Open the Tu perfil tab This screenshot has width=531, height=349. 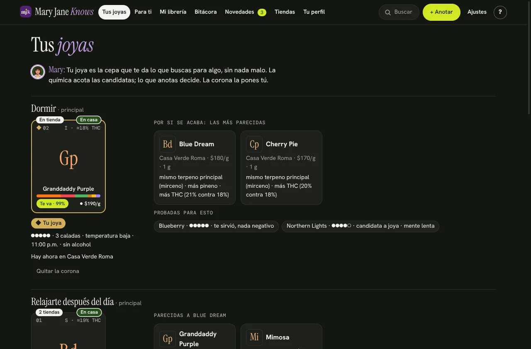click(314, 12)
